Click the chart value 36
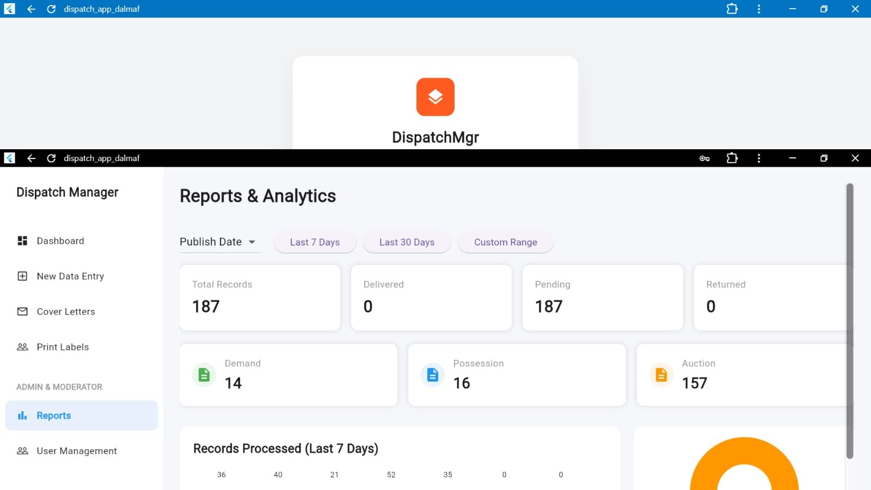 pos(221,475)
